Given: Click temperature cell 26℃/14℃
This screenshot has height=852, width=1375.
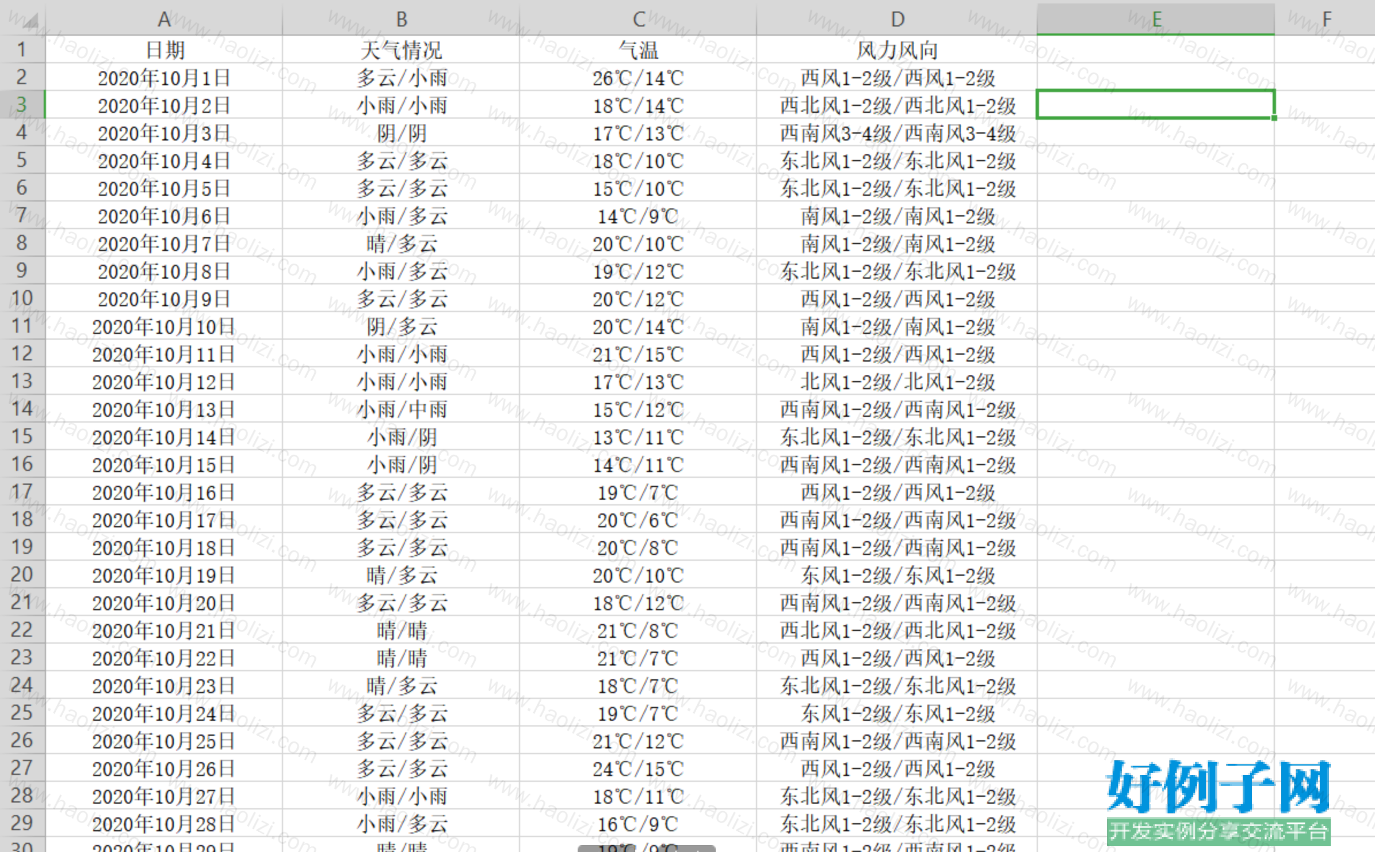Looking at the screenshot, I should [x=637, y=77].
